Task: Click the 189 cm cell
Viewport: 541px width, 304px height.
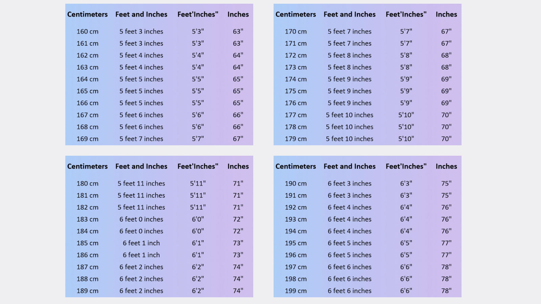Action: tap(88, 291)
